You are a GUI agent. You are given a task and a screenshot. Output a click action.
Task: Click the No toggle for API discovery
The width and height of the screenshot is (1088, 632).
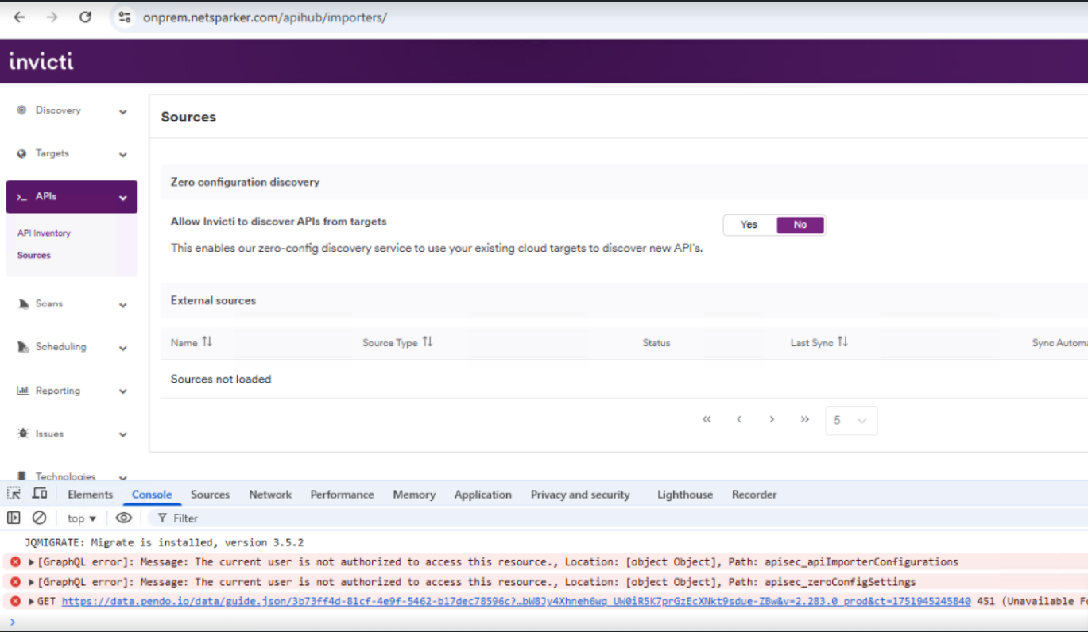click(x=800, y=225)
